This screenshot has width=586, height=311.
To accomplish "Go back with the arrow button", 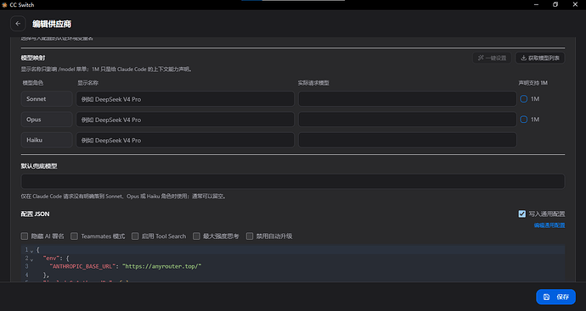I will [x=18, y=24].
